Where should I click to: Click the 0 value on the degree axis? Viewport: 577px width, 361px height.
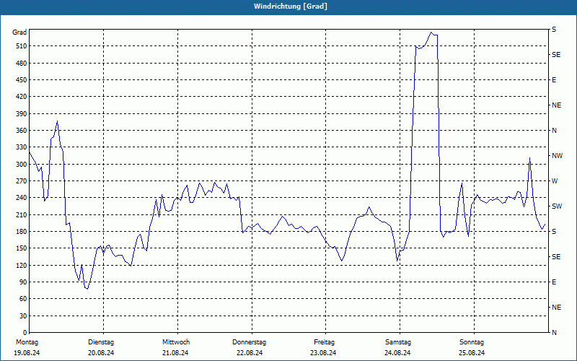coord(25,333)
